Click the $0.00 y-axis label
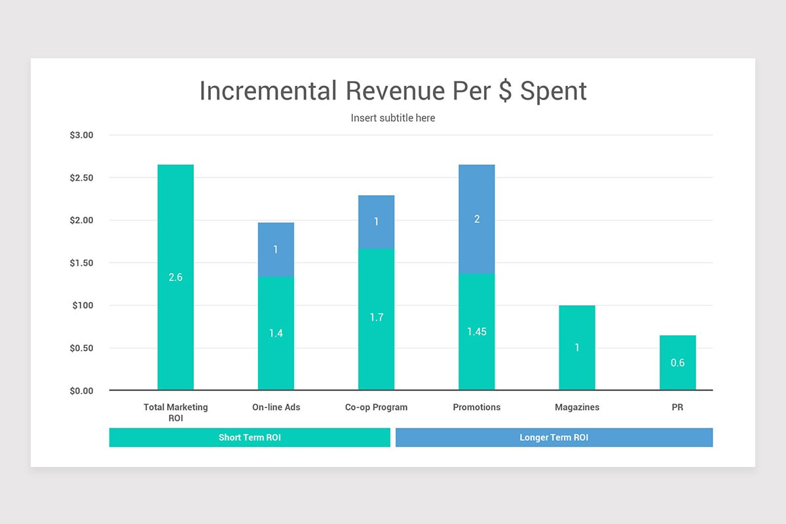Screen dimensions: 786x524 pos(82,391)
